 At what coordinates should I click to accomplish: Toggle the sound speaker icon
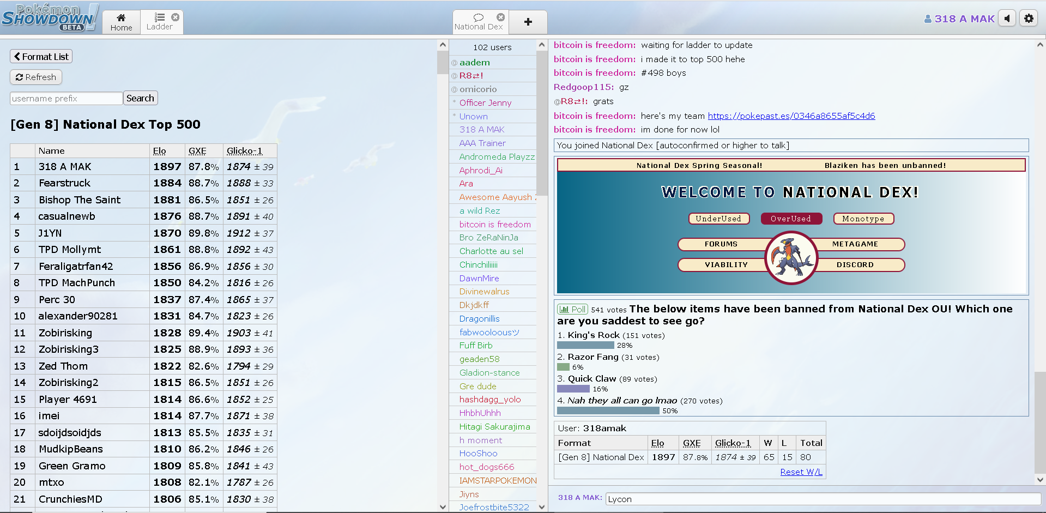click(x=1007, y=19)
